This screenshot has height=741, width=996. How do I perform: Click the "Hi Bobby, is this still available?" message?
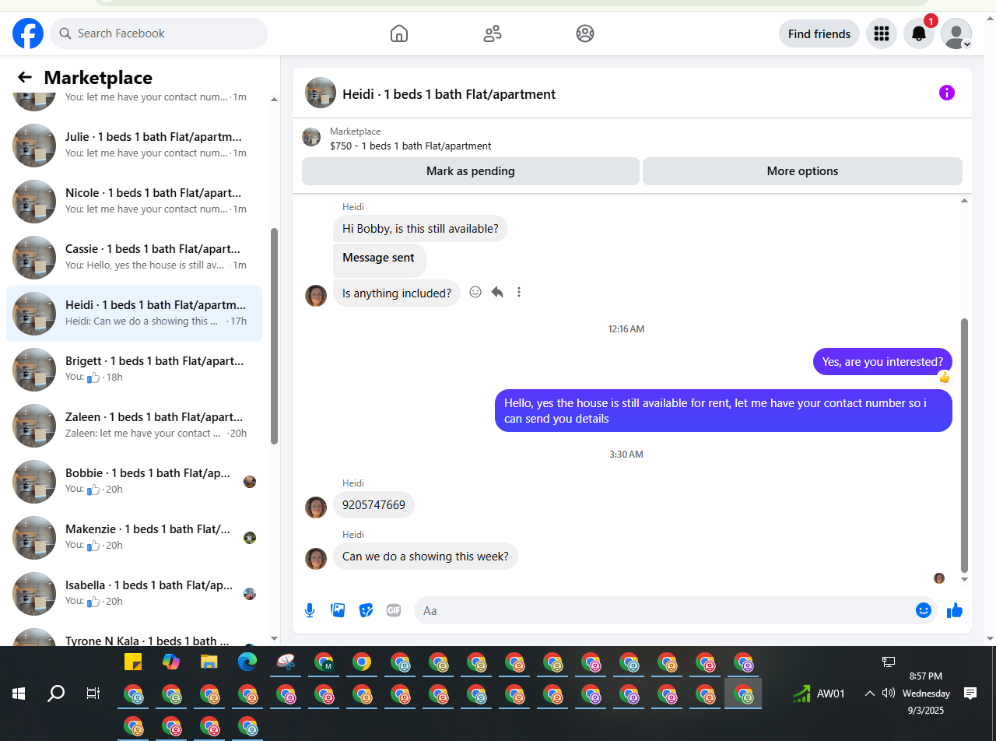click(x=420, y=229)
